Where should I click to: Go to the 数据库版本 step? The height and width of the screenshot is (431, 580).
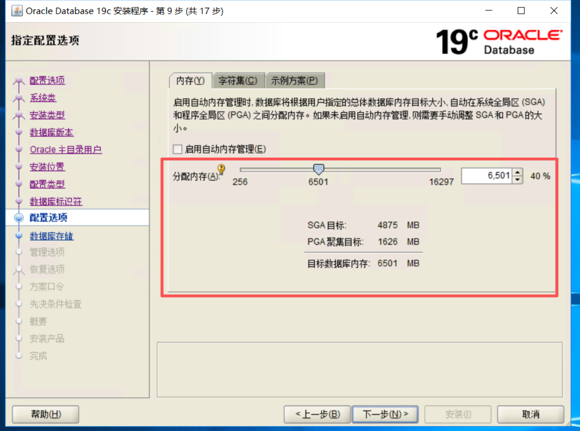tap(52, 132)
